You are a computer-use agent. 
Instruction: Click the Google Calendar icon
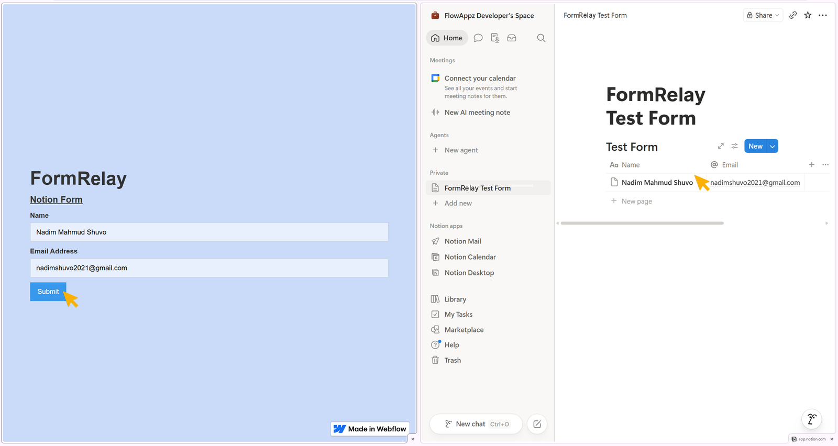[435, 78]
